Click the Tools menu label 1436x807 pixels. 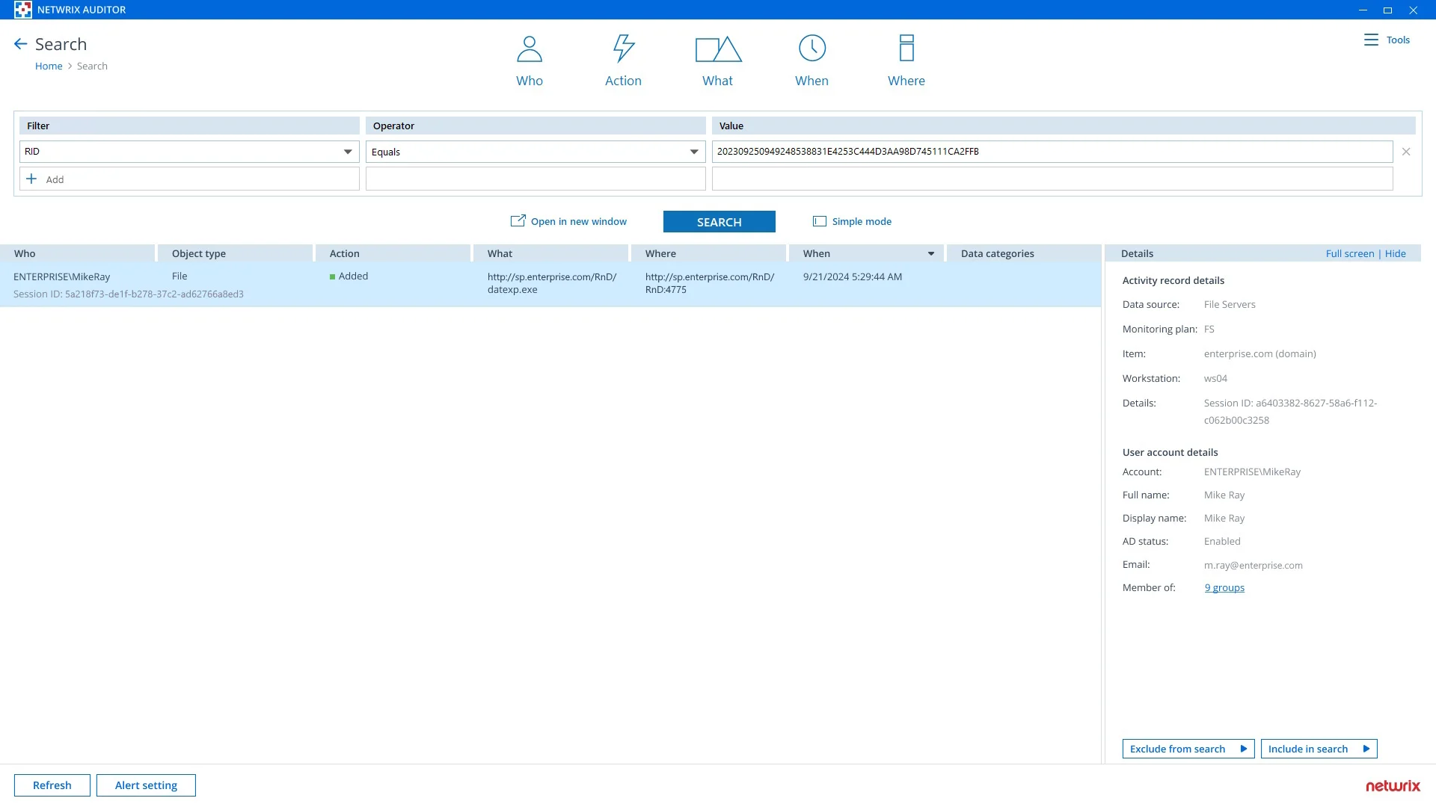[1398, 40]
